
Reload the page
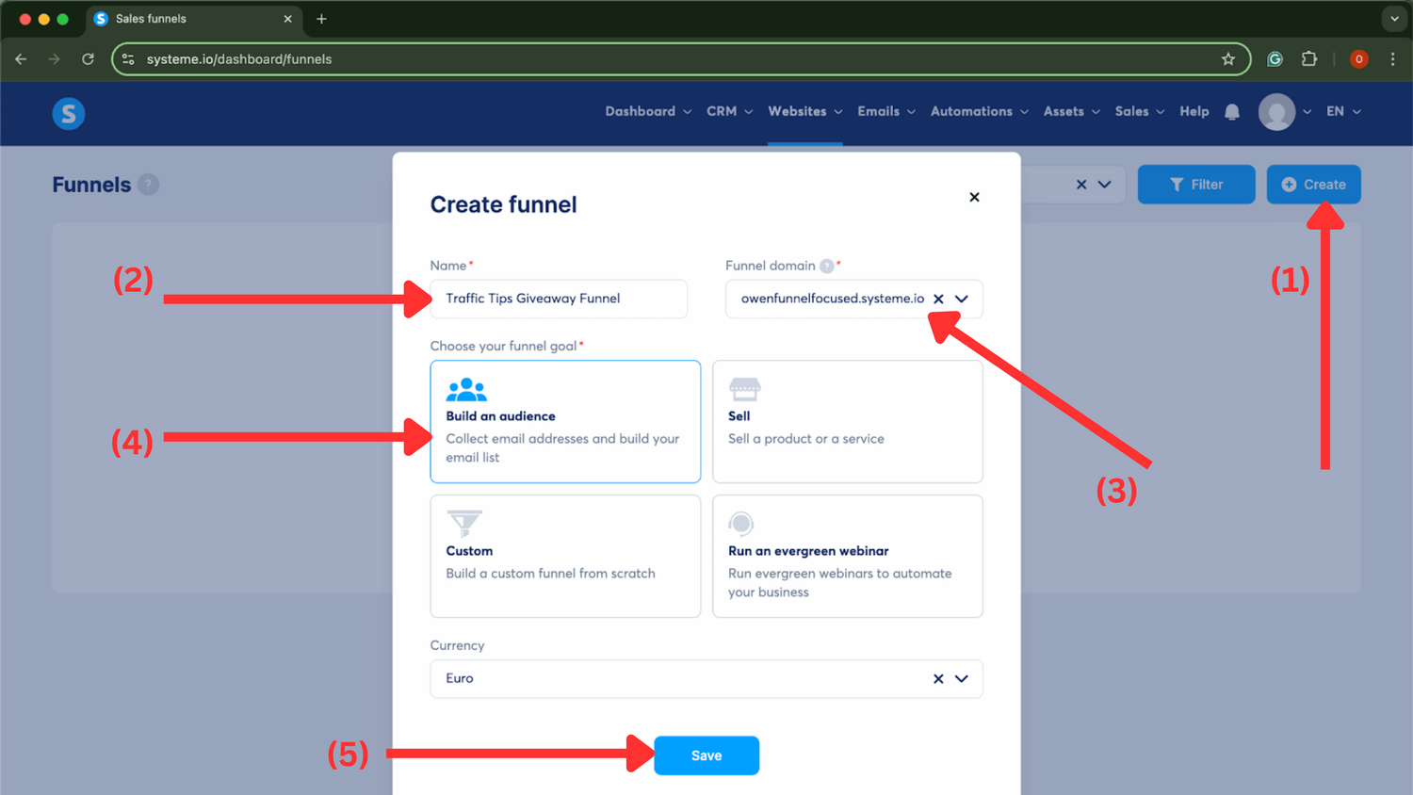tap(88, 58)
